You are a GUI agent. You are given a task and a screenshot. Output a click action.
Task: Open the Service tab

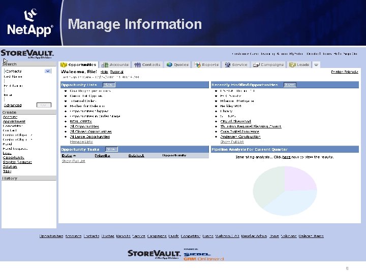tap(236, 65)
